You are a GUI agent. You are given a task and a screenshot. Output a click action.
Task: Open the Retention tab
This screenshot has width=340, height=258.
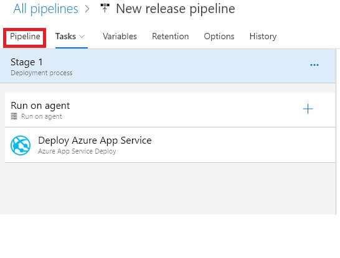tap(170, 36)
